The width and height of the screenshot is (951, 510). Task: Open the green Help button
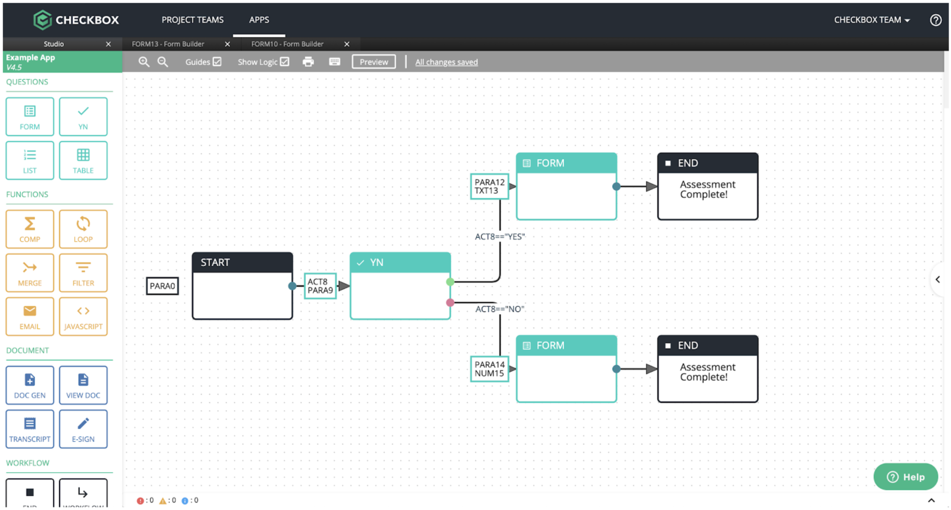(x=906, y=477)
